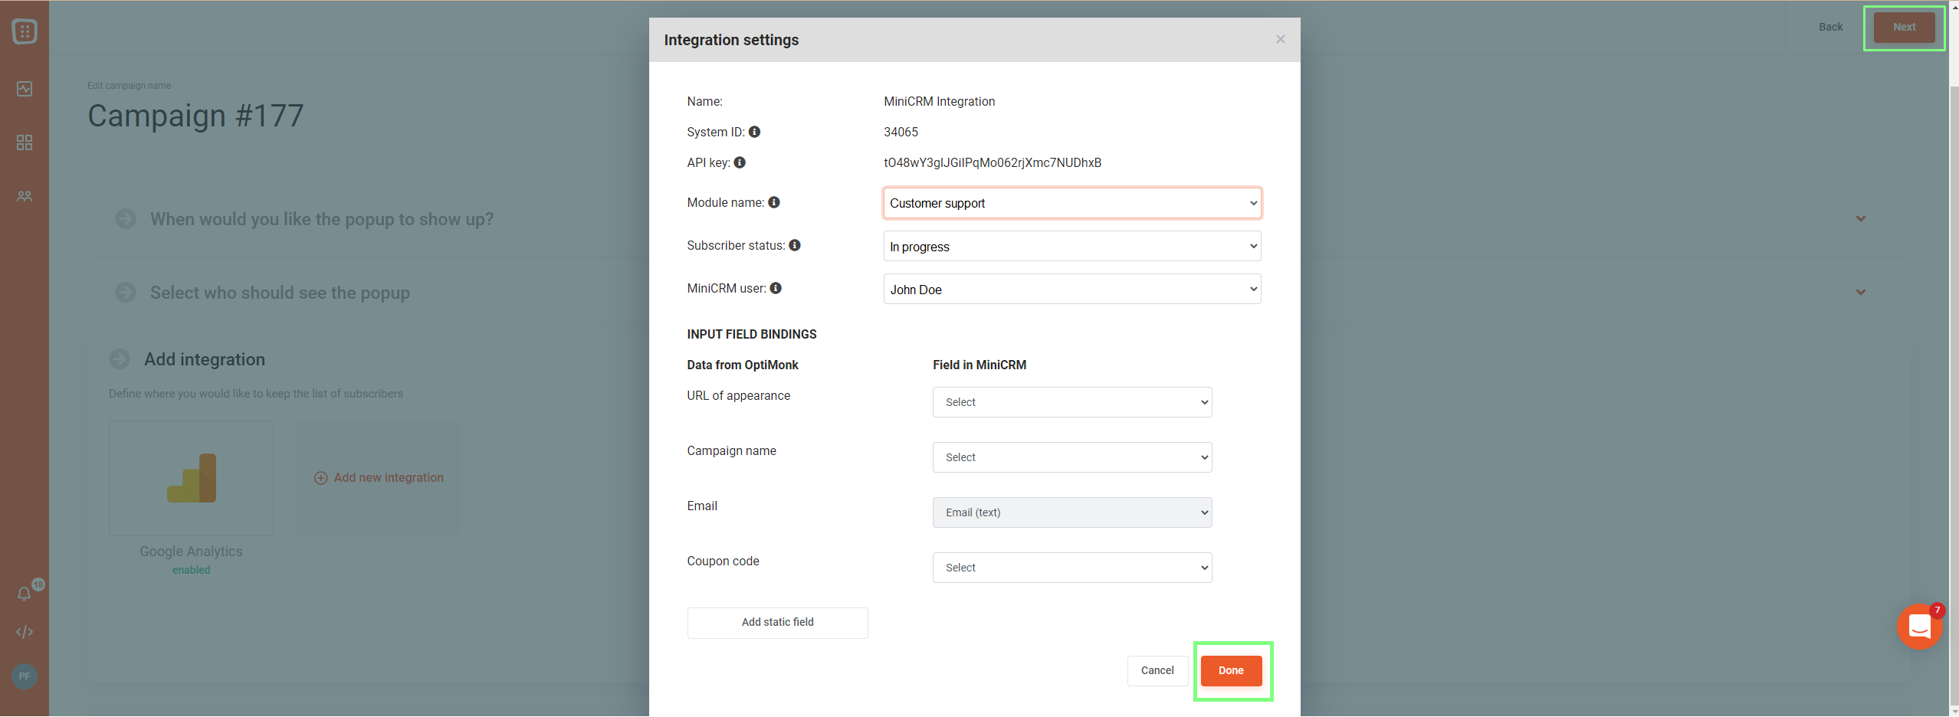Click the Done button
The height and width of the screenshot is (717, 1959).
click(1231, 670)
